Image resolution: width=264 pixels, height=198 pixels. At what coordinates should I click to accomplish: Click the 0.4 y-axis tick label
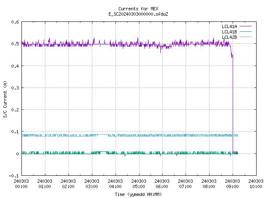pos(15,66)
